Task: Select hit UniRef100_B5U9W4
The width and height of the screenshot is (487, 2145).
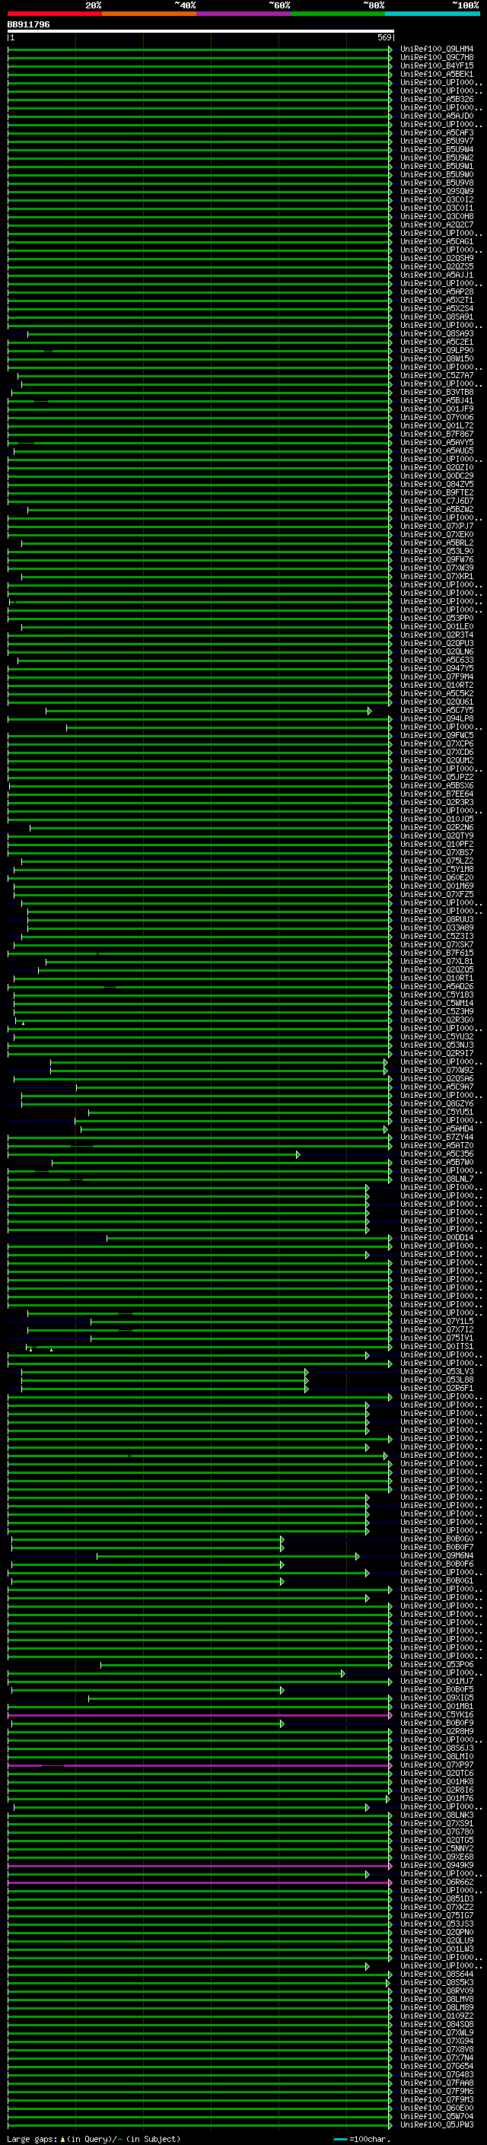Action: (x=437, y=150)
